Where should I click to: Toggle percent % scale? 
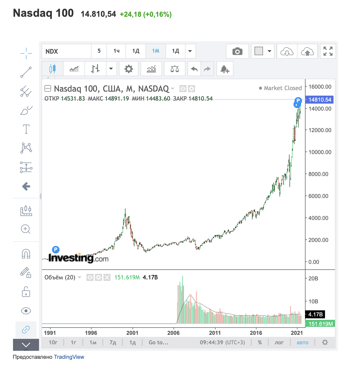click(x=260, y=342)
